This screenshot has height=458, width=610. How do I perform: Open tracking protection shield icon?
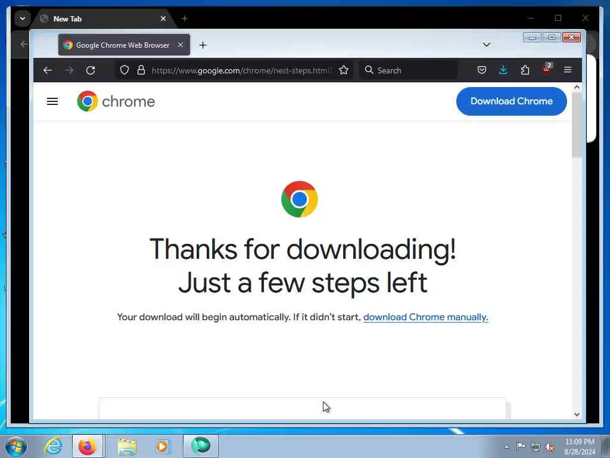(x=124, y=70)
